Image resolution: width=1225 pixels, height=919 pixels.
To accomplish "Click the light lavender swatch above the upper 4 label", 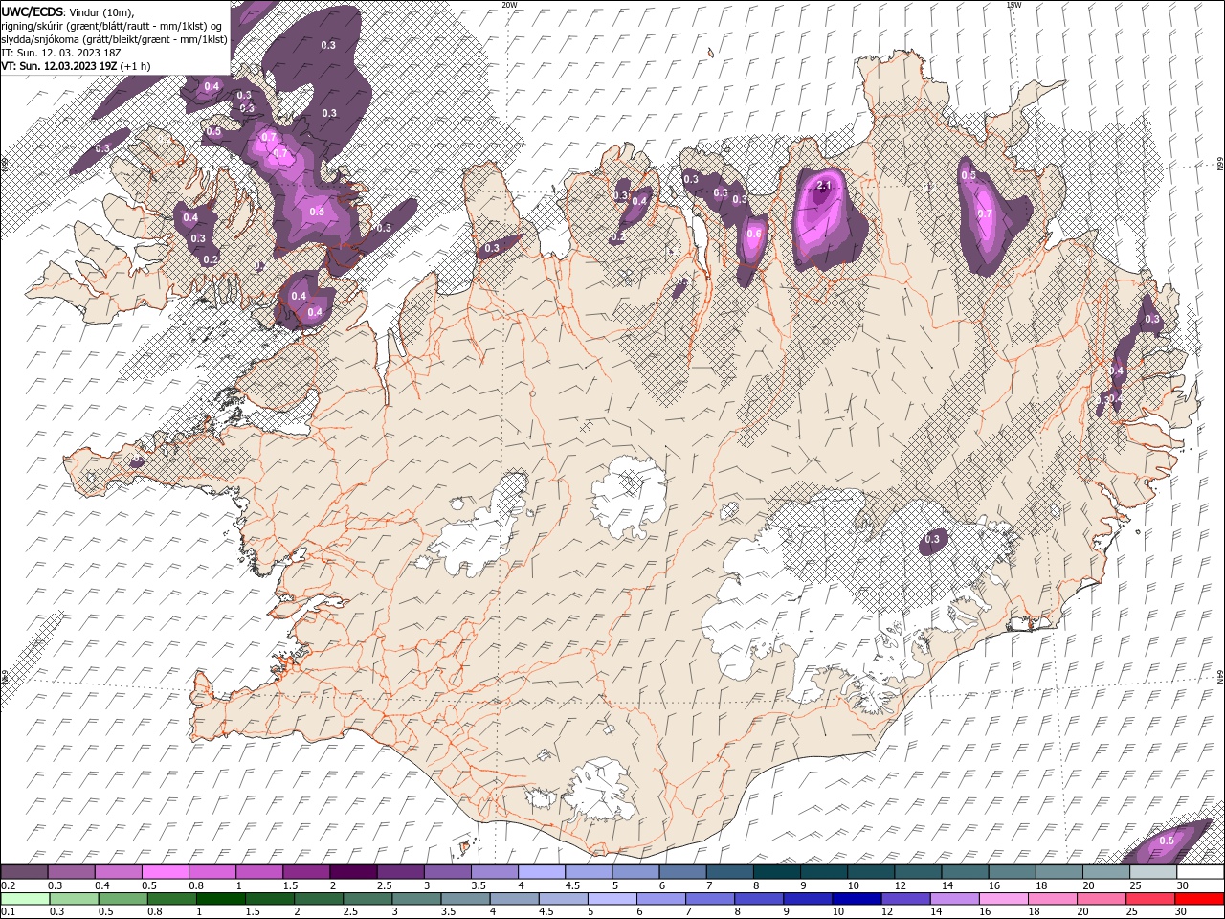I will tap(541, 872).
